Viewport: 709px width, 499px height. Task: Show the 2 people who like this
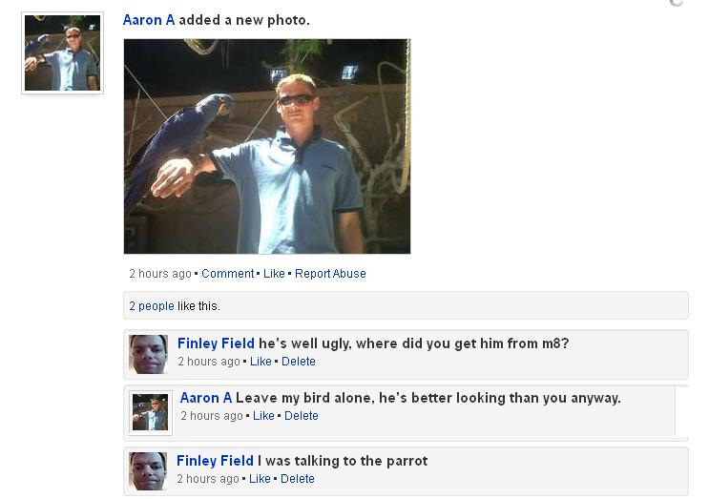(152, 306)
